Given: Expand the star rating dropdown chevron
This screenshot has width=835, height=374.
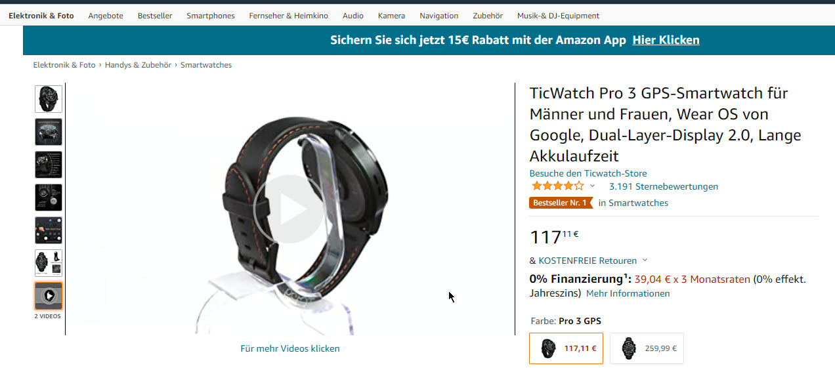Looking at the screenshot, I should click(592, 186).
